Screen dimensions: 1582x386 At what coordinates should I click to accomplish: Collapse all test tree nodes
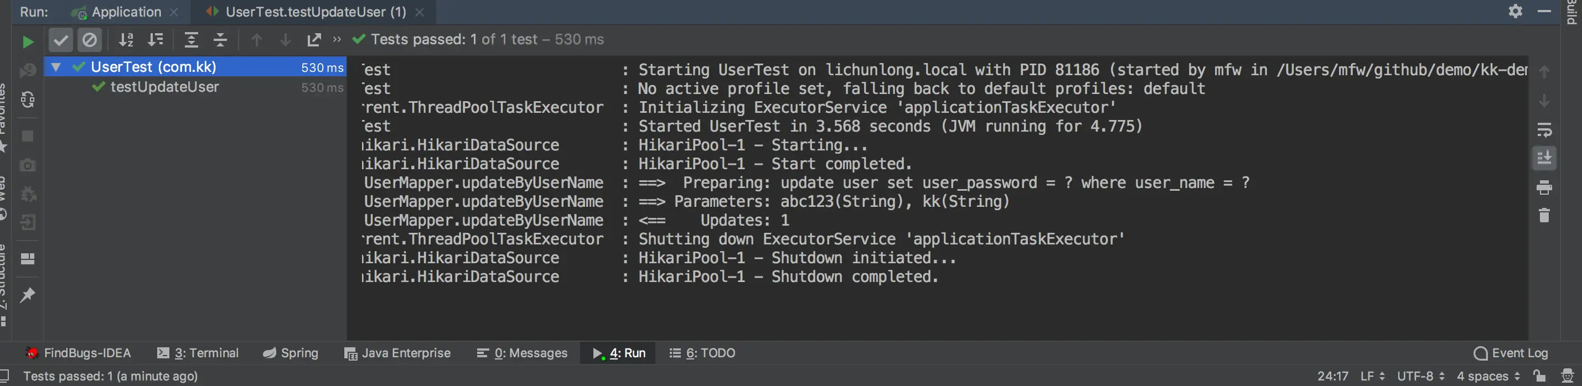coord(220,40)
